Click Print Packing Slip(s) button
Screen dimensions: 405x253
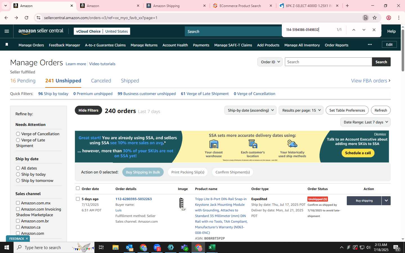click(188, 172)
